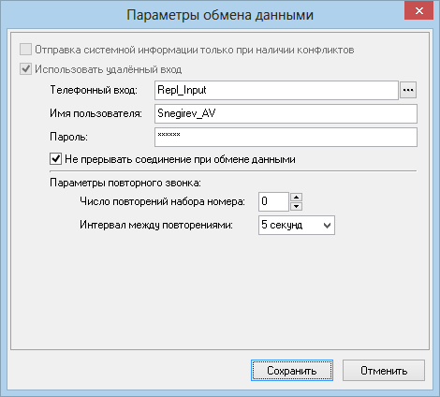Click the Число повторений набора номера: label text
The image size is (440, 397).
(x=162, y=201)
